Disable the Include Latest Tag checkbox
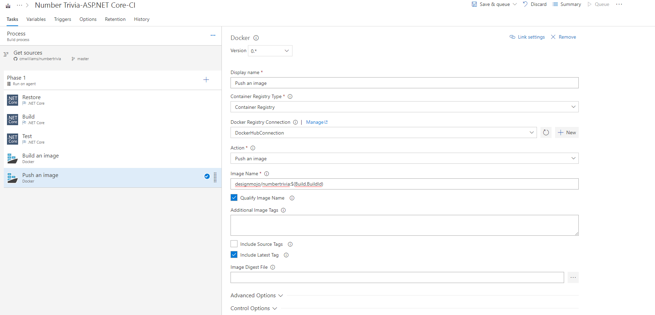Image resolution: width=655 pixels, height=315 pixels. (234, 255)
